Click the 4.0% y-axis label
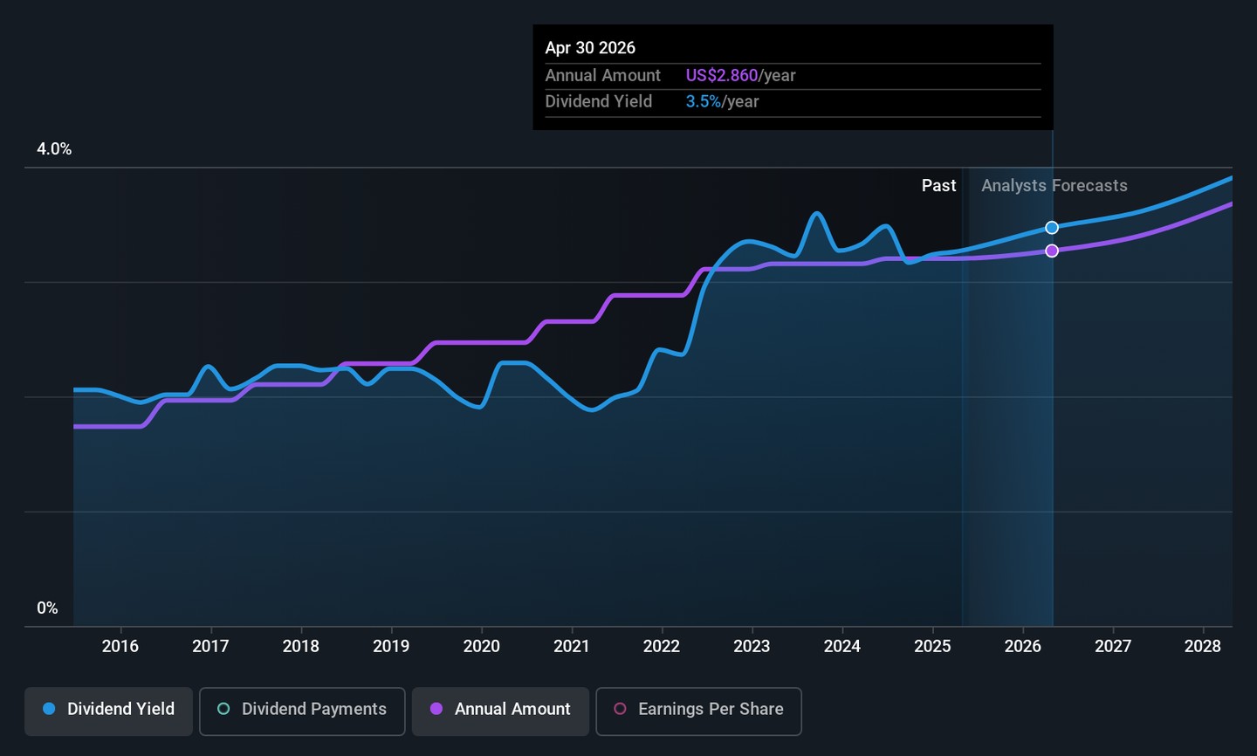Viewport: 1257px width, 756px height. click(54, 149)
